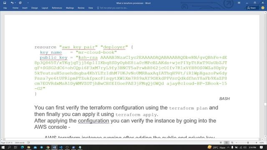Screen dimensions: 267x150
Task: Click the "mr-cloud-book" key name value
Action: coord(96,52)
